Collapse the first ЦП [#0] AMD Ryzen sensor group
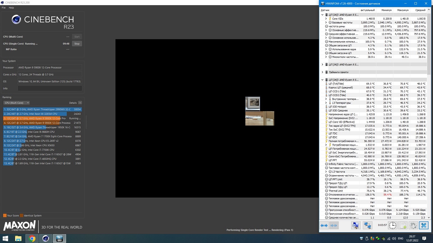The height and width of the screenshot is (243, 433). [322, 15]
